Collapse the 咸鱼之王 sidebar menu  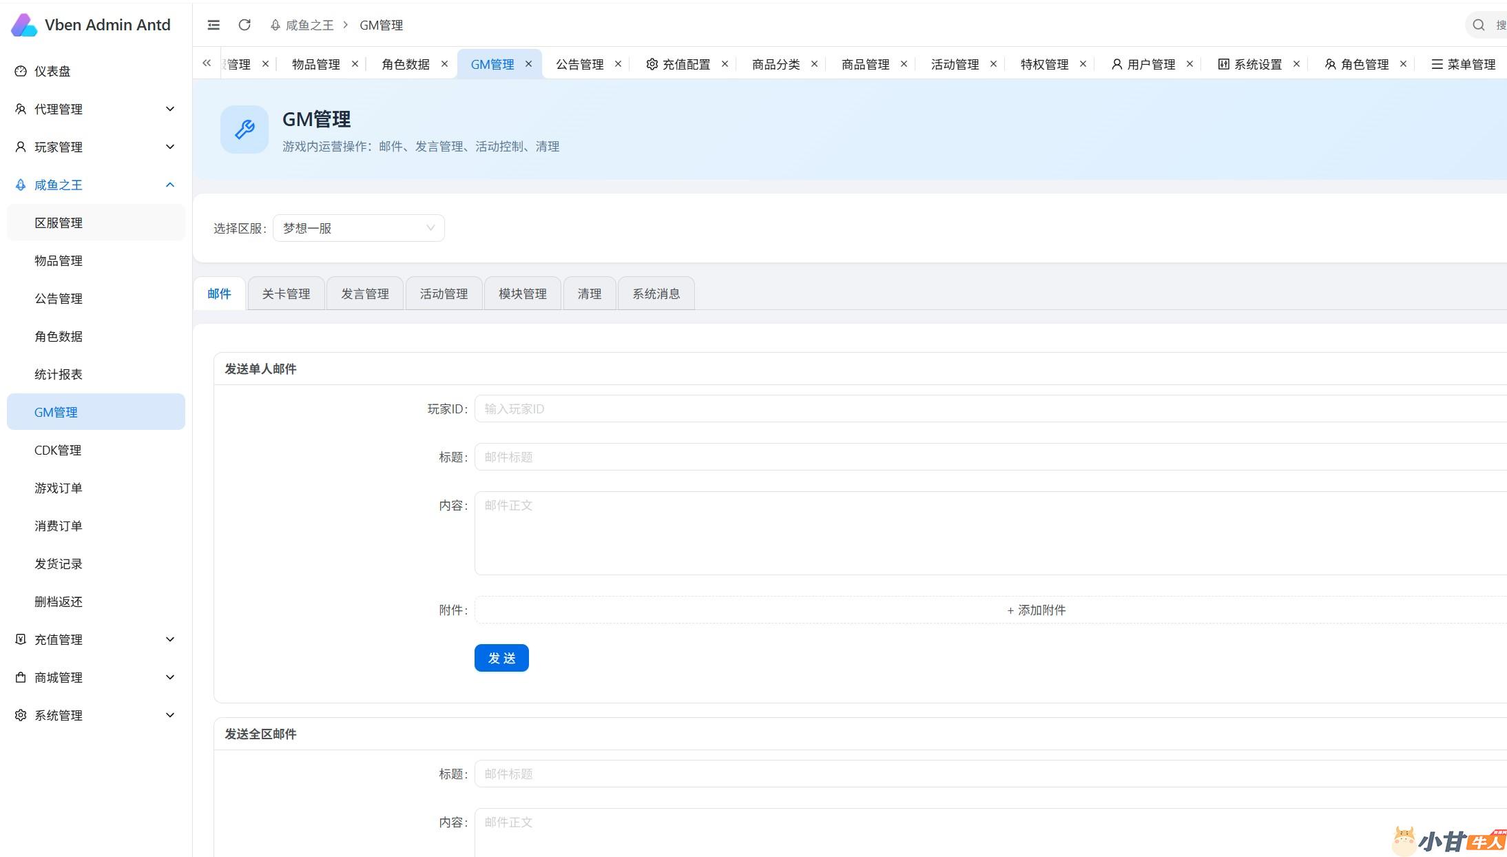[96, 185]
